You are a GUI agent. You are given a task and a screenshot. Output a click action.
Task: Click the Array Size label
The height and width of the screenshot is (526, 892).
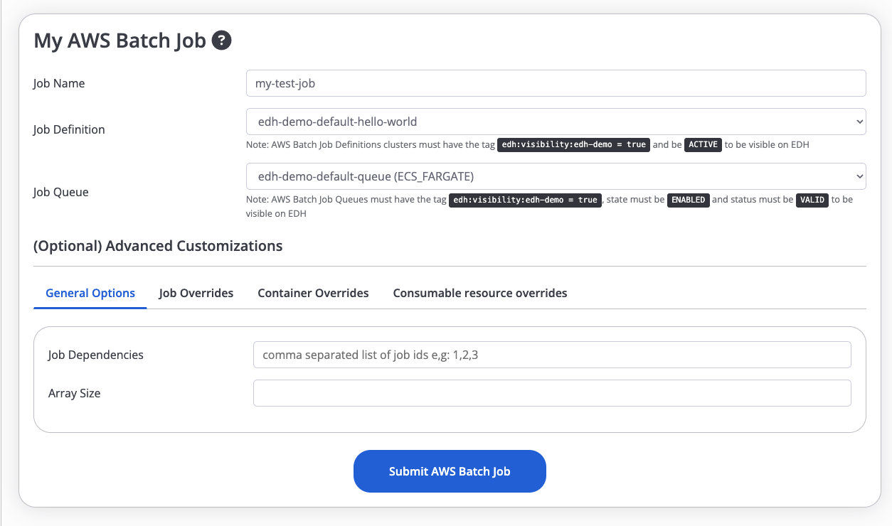74,393
